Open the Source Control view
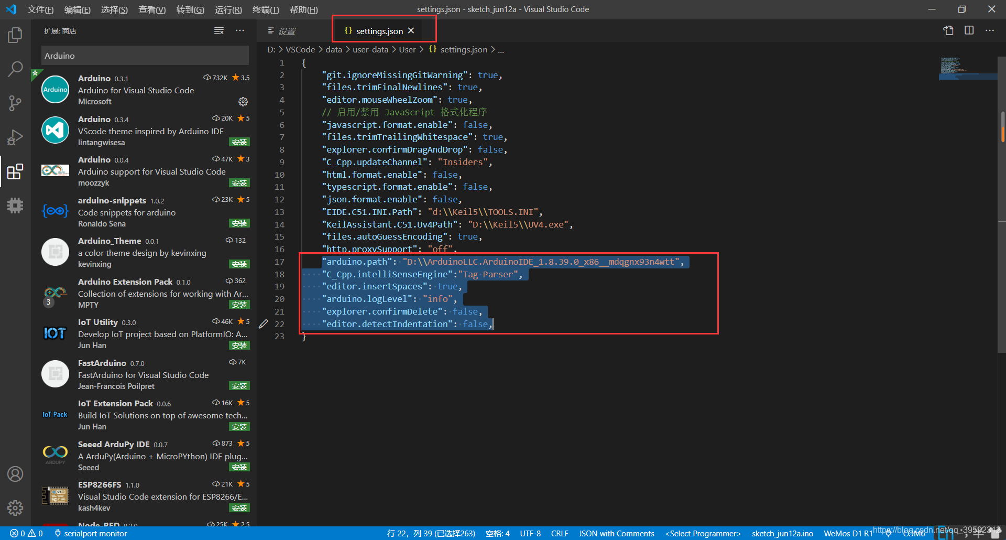The width and height of the screenshot is (1006, 540). pos(15,103)
